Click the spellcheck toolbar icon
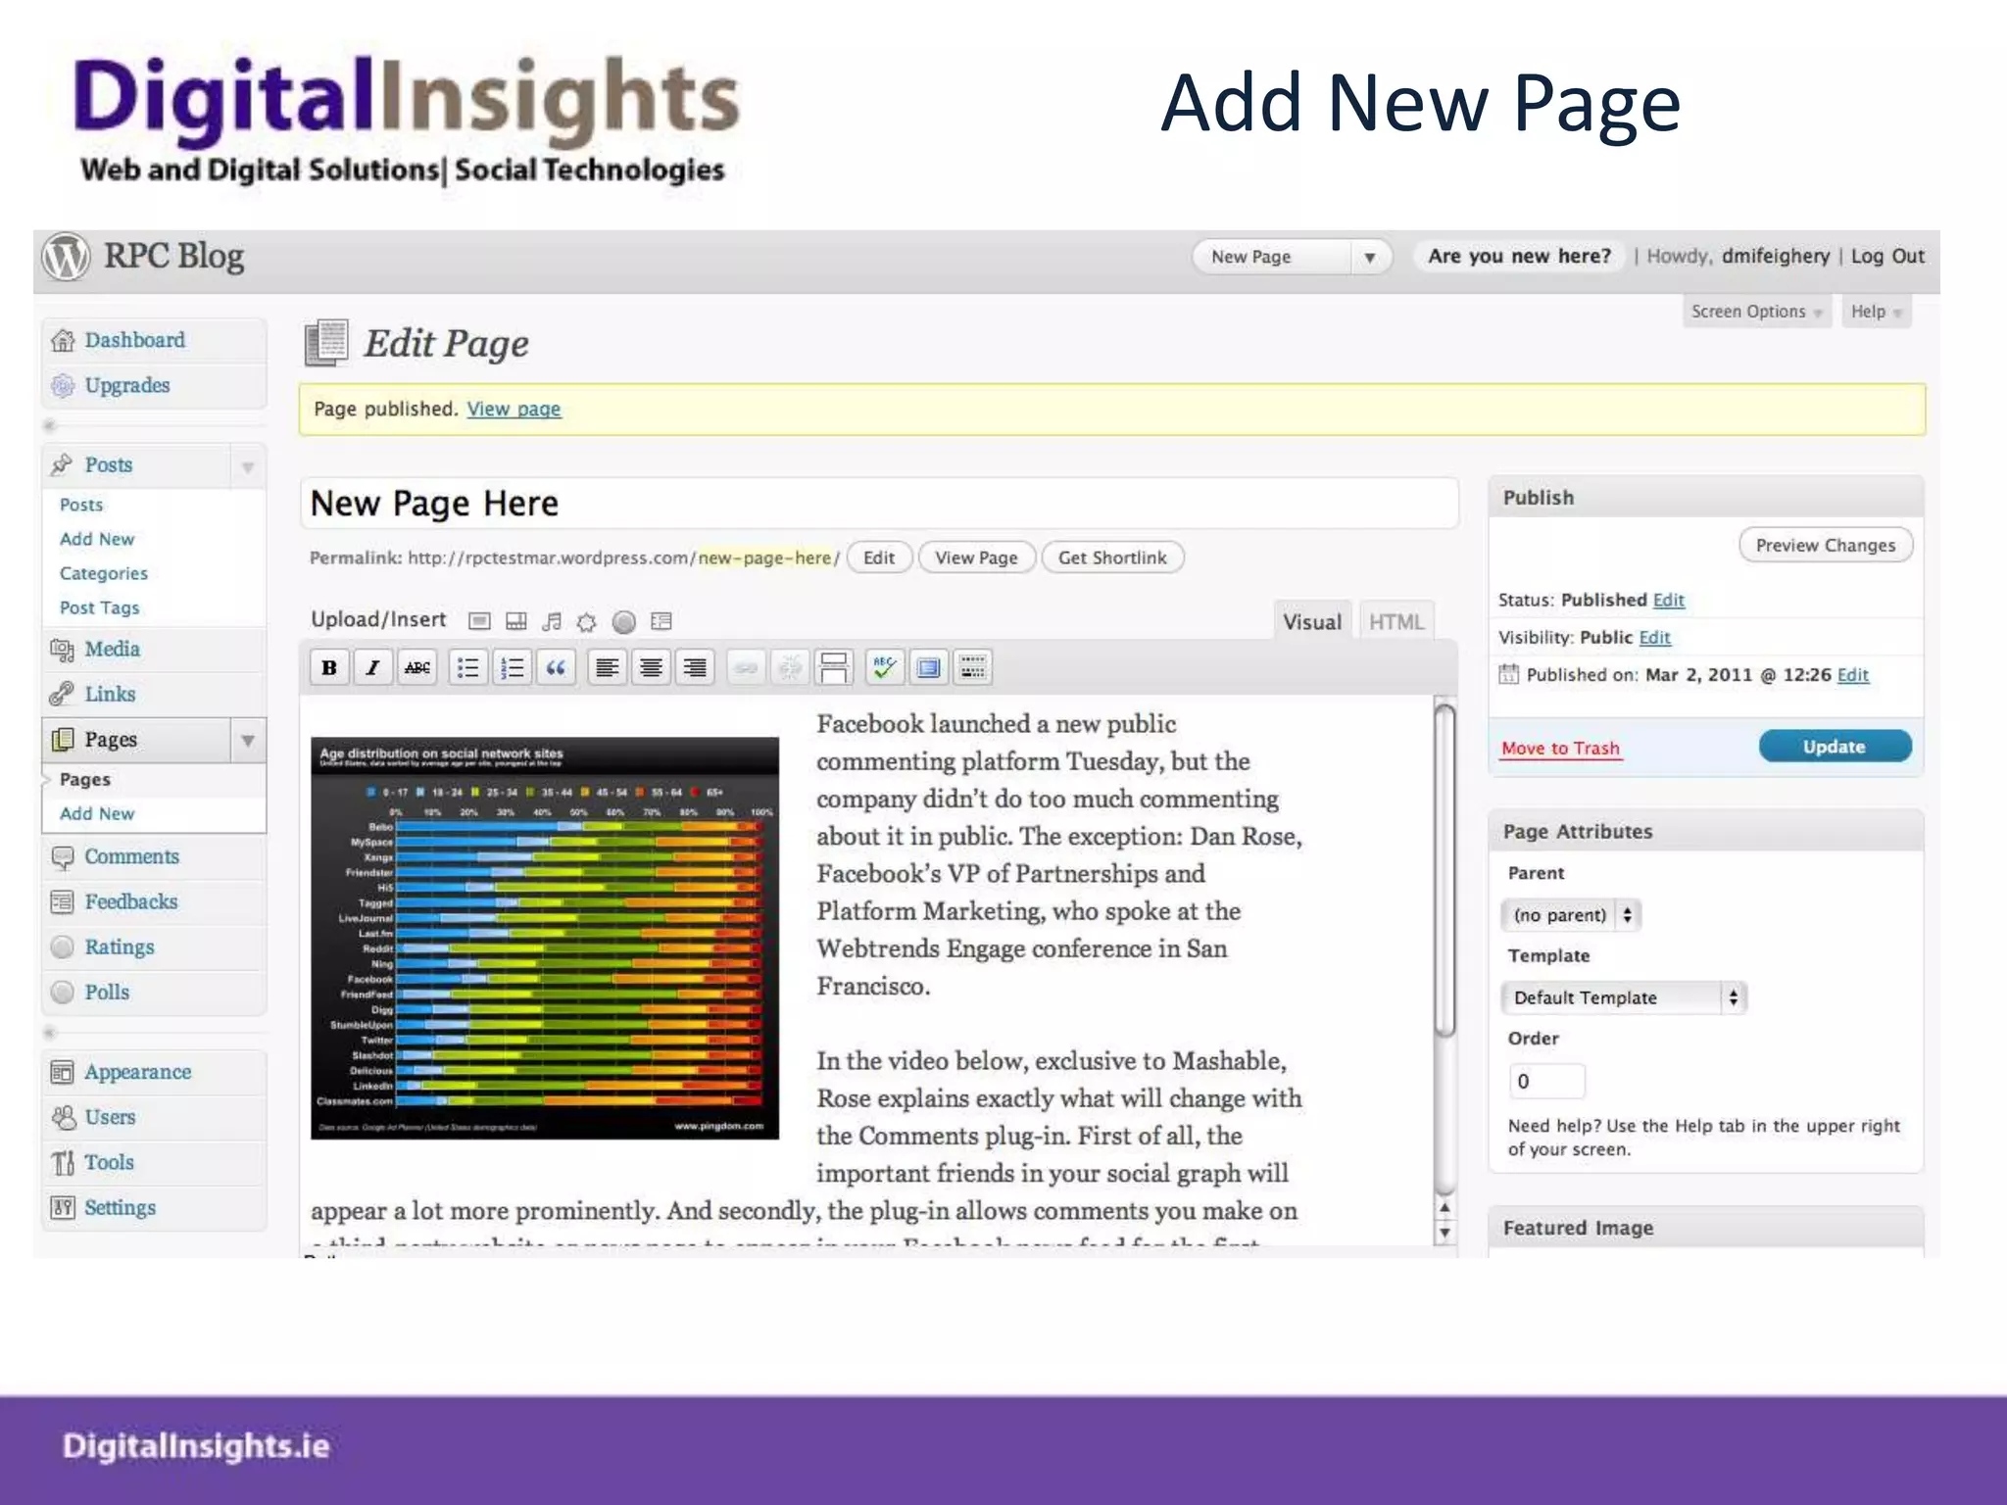This screenshot has height=1505, width=2007. pyautogui.click(x=884, y=668)
